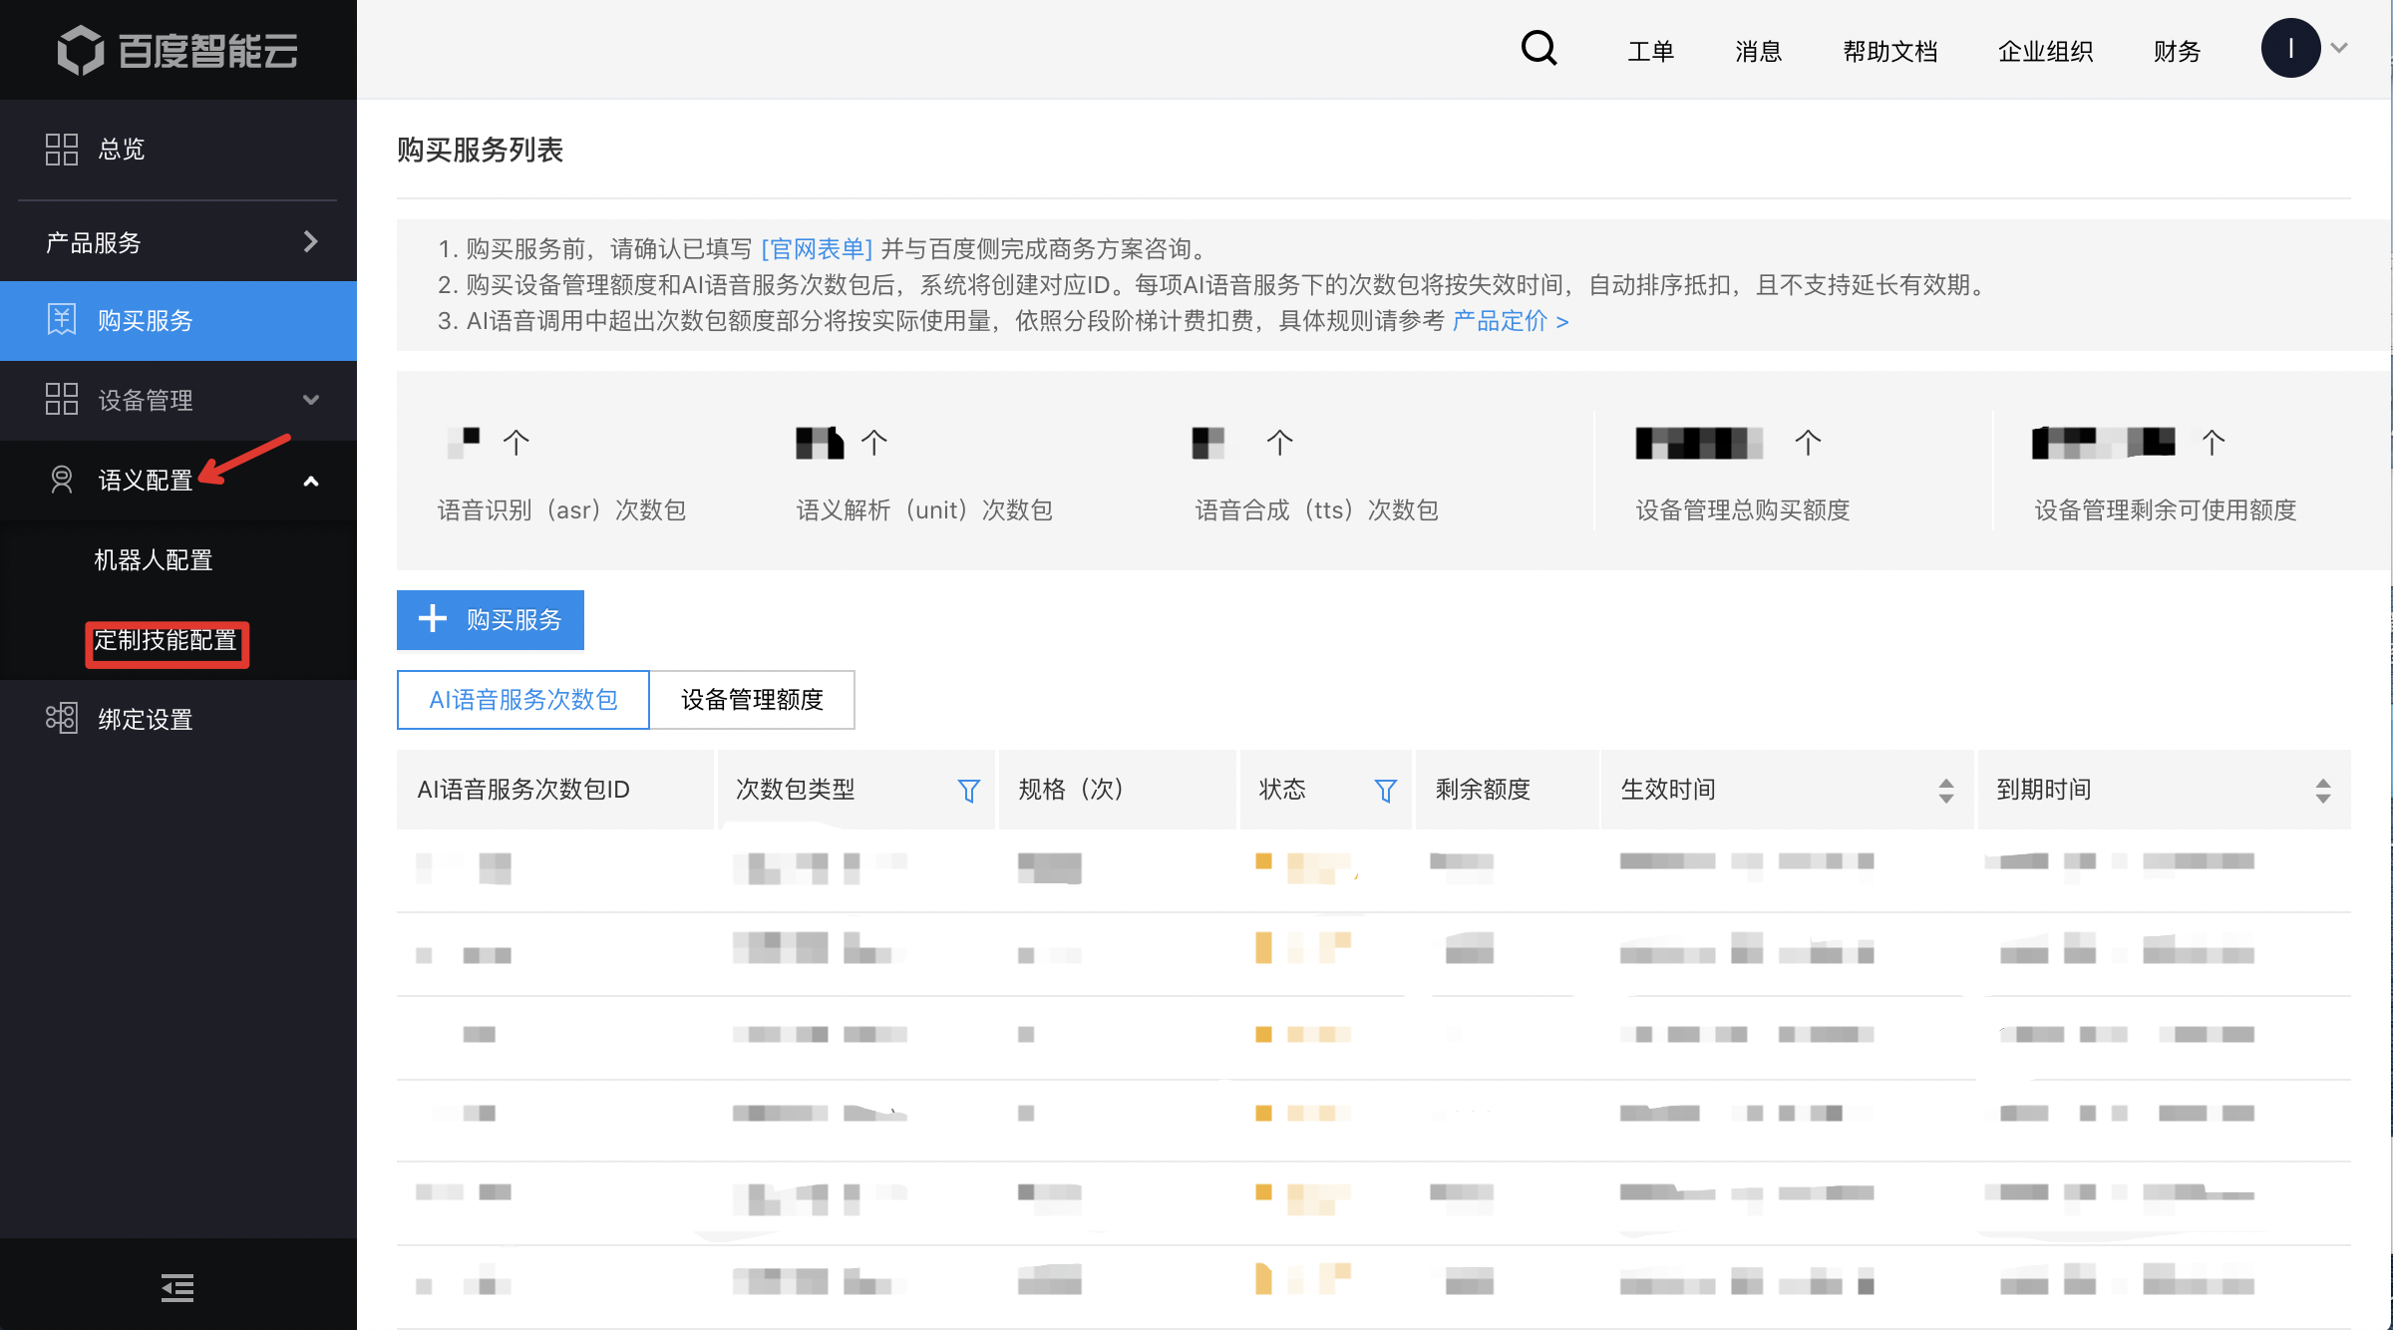This screenshot has width=2393, height=1330.
Task: Click the 语义配置 person icon
Action: point(62,480)
